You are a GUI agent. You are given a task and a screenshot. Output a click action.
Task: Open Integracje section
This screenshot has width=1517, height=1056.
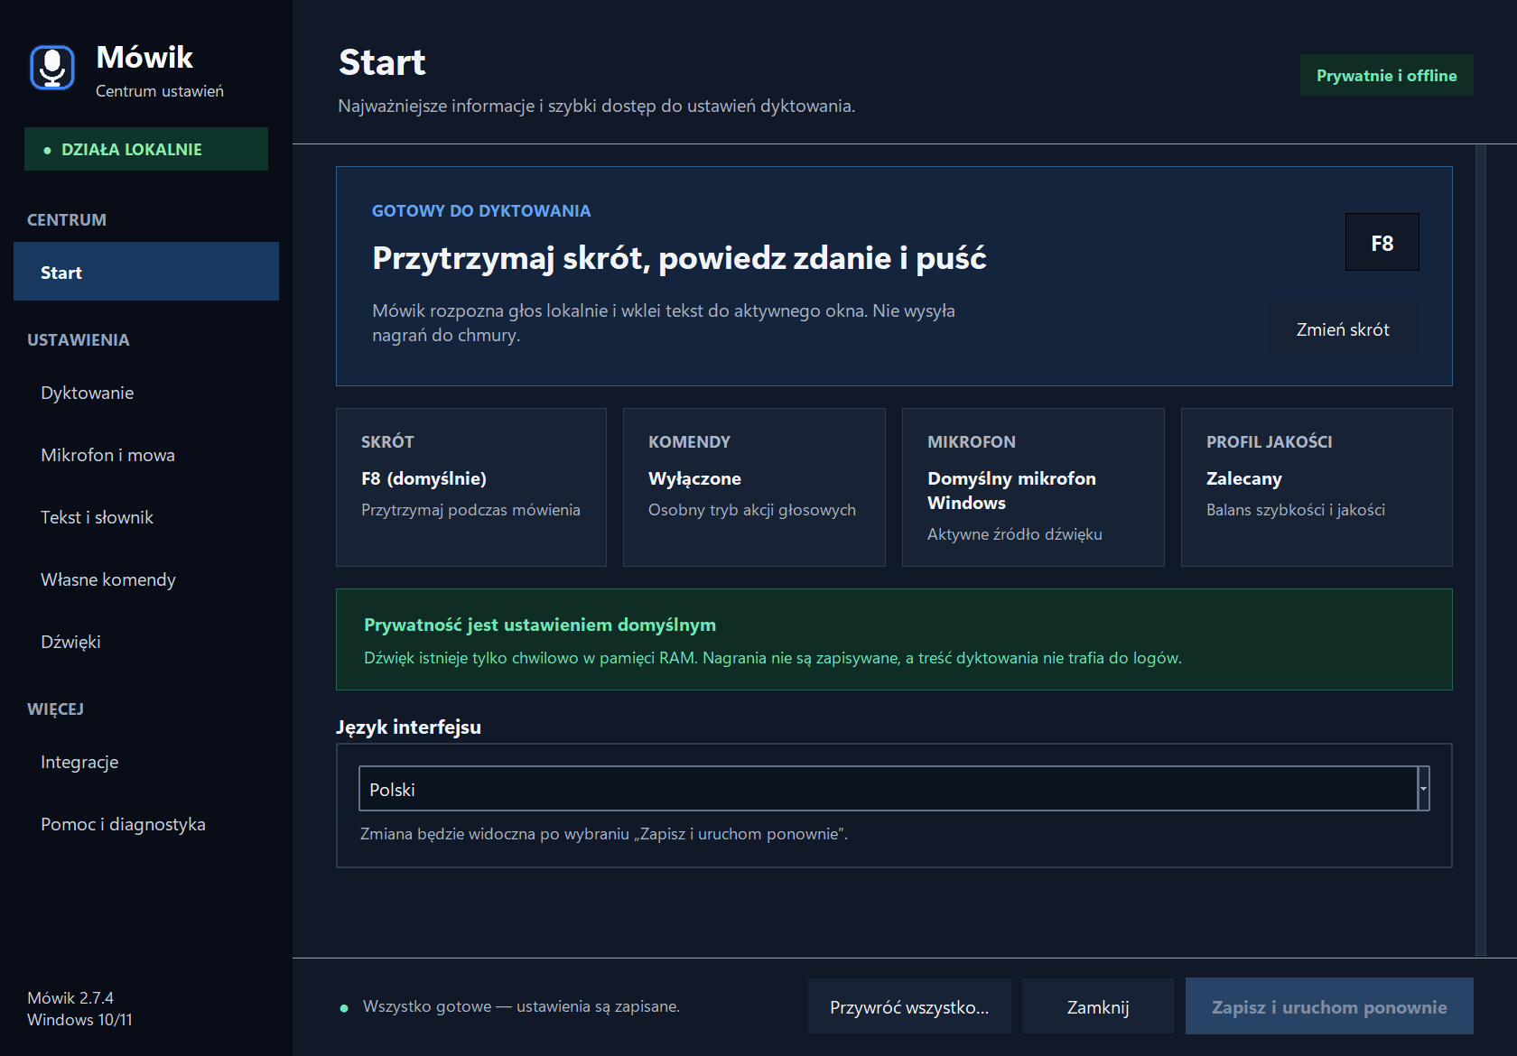[146, 762]
